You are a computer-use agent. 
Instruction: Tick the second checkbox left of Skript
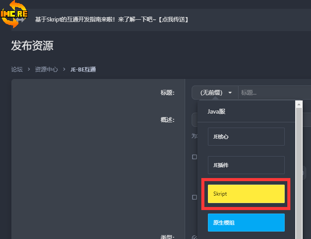coord(194,197)
